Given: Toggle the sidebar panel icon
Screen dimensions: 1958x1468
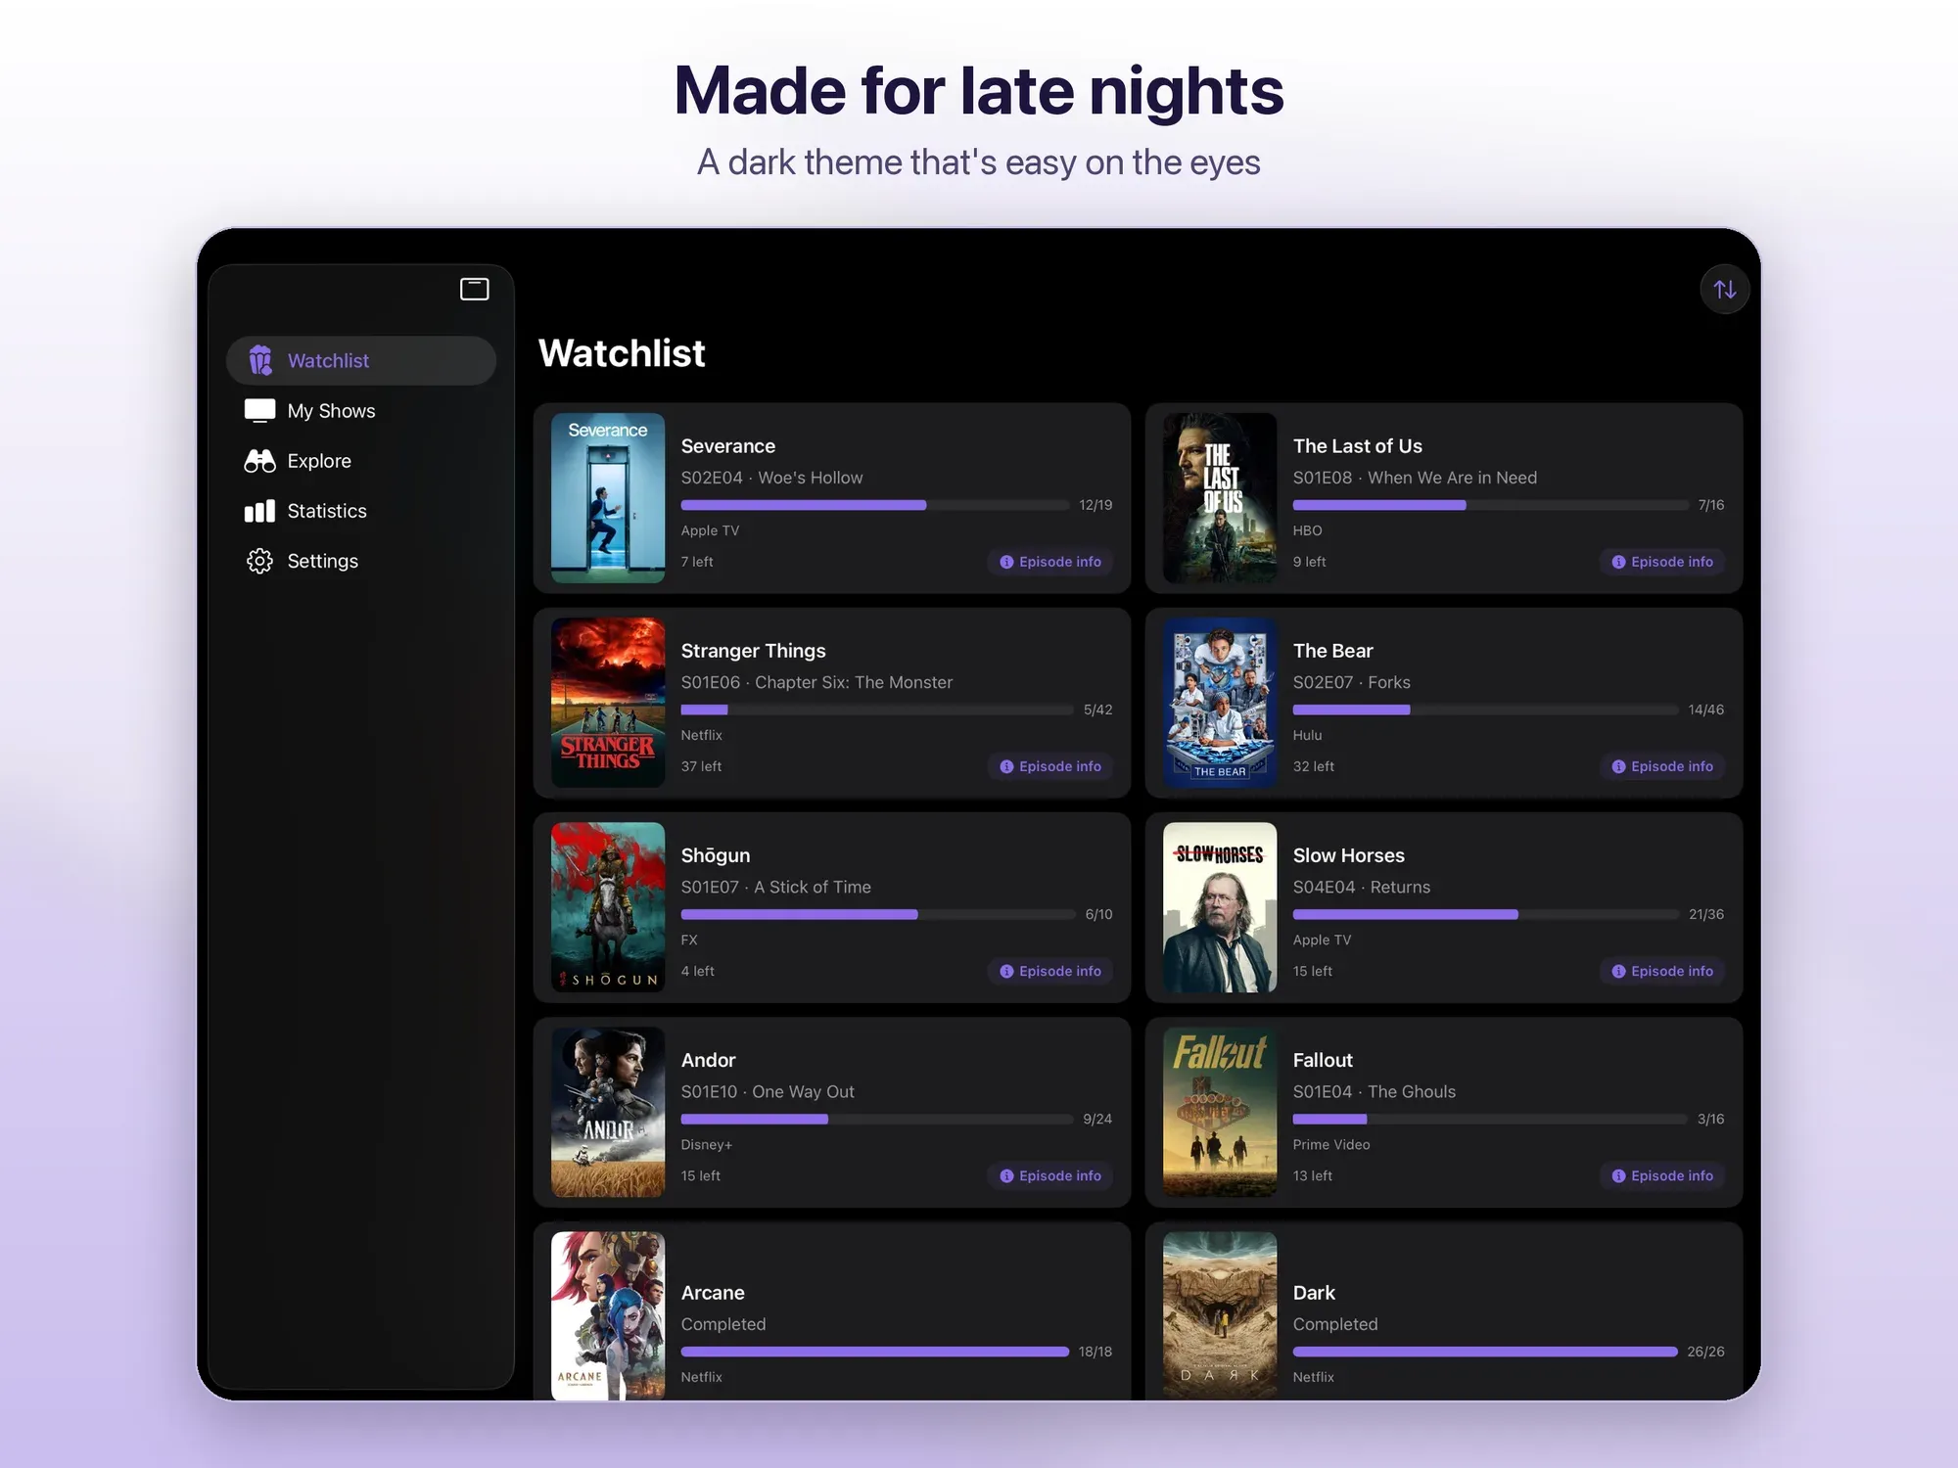Looking at the screenshot, I should click(474, 289).
